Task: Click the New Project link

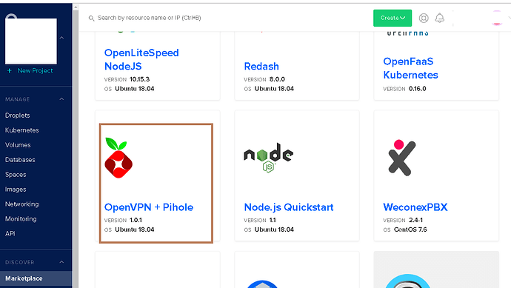Action: pos(35,70)
